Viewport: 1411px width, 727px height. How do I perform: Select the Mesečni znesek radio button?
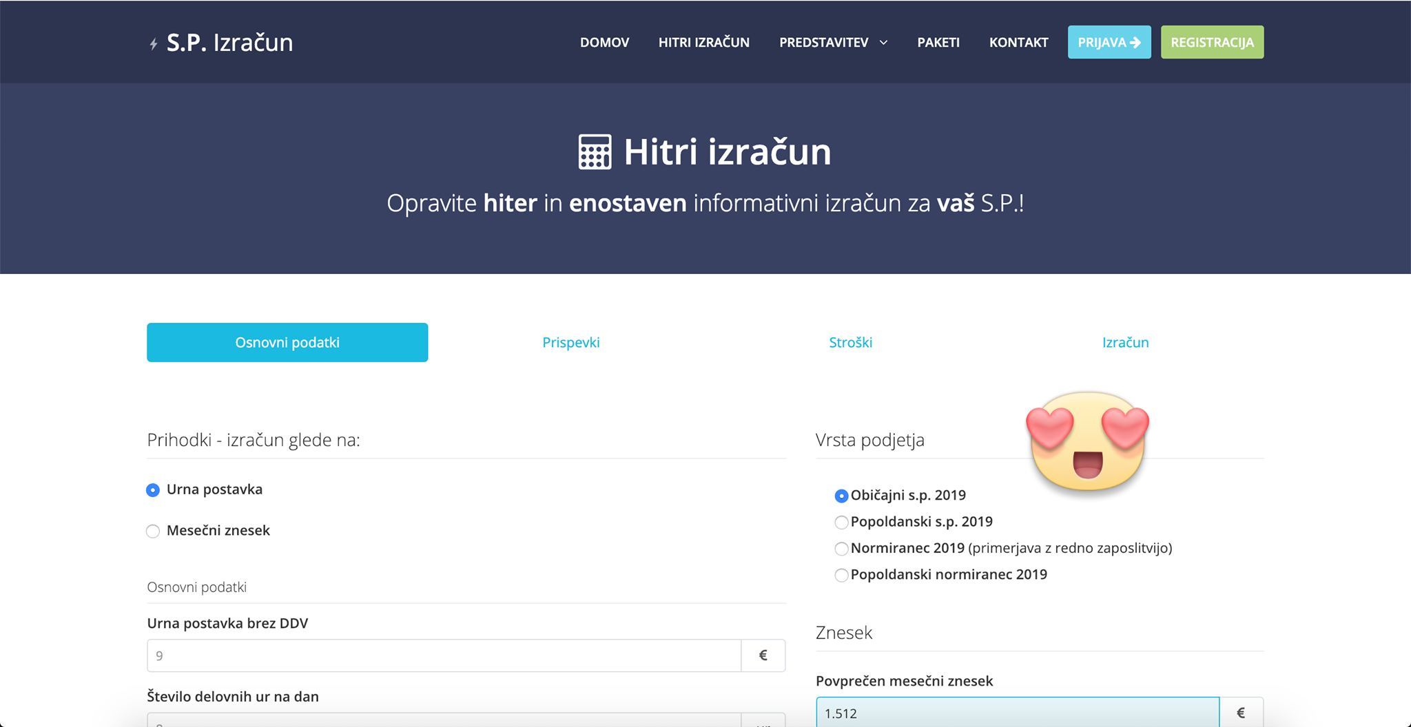153,531
